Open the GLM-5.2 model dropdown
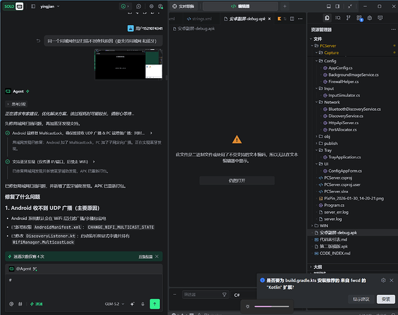Viewport: 398px width, 315px height. [x=114, y=304]
